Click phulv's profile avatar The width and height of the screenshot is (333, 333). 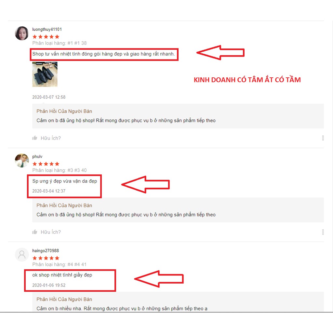[x=22, y=160]
